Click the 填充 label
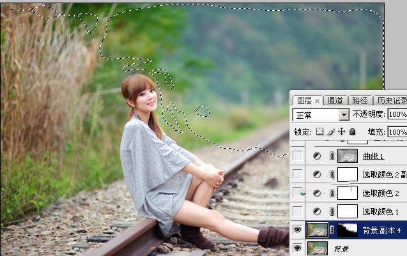 [x=376, y=132]
